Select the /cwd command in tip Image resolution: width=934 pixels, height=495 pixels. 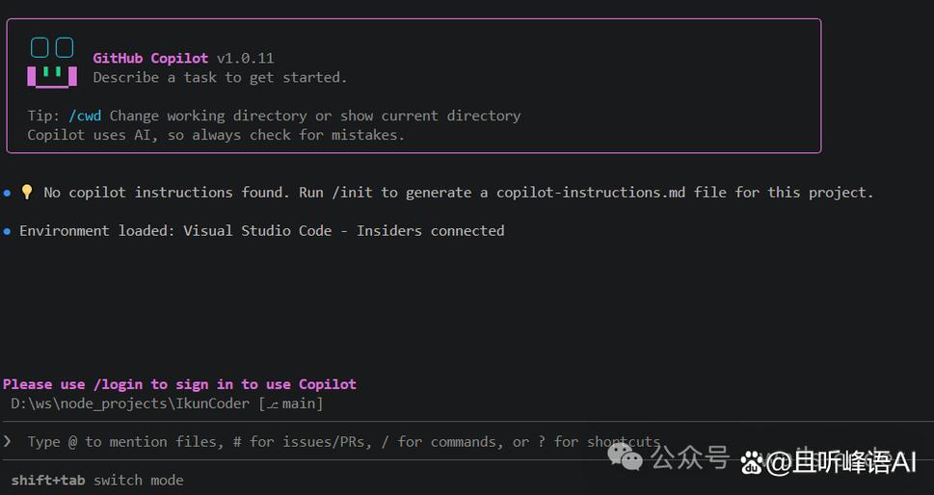coord(85,116)
